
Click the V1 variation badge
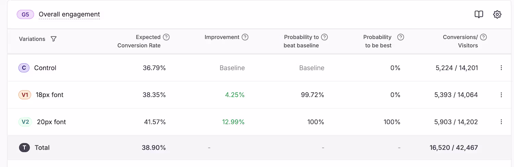click(x=25, y=95)
